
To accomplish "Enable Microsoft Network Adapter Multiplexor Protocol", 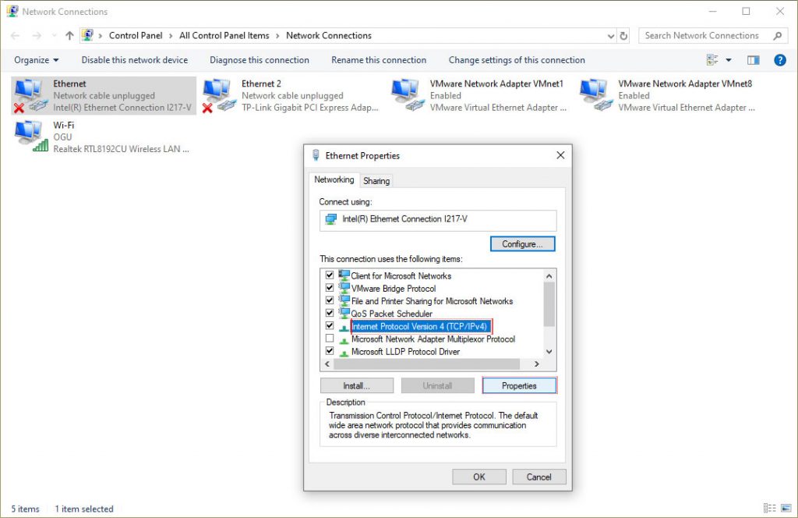I will click(330, 339).
